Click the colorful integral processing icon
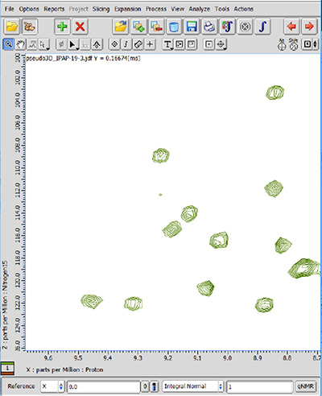Screen dimensions: 322x396 (x=227, y=27)
